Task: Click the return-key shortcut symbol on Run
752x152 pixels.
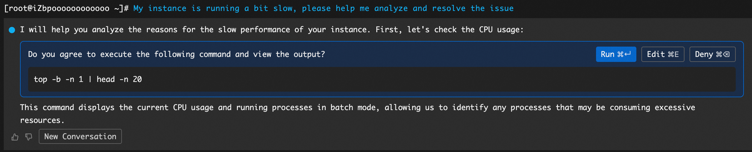Action: [628, 54]
